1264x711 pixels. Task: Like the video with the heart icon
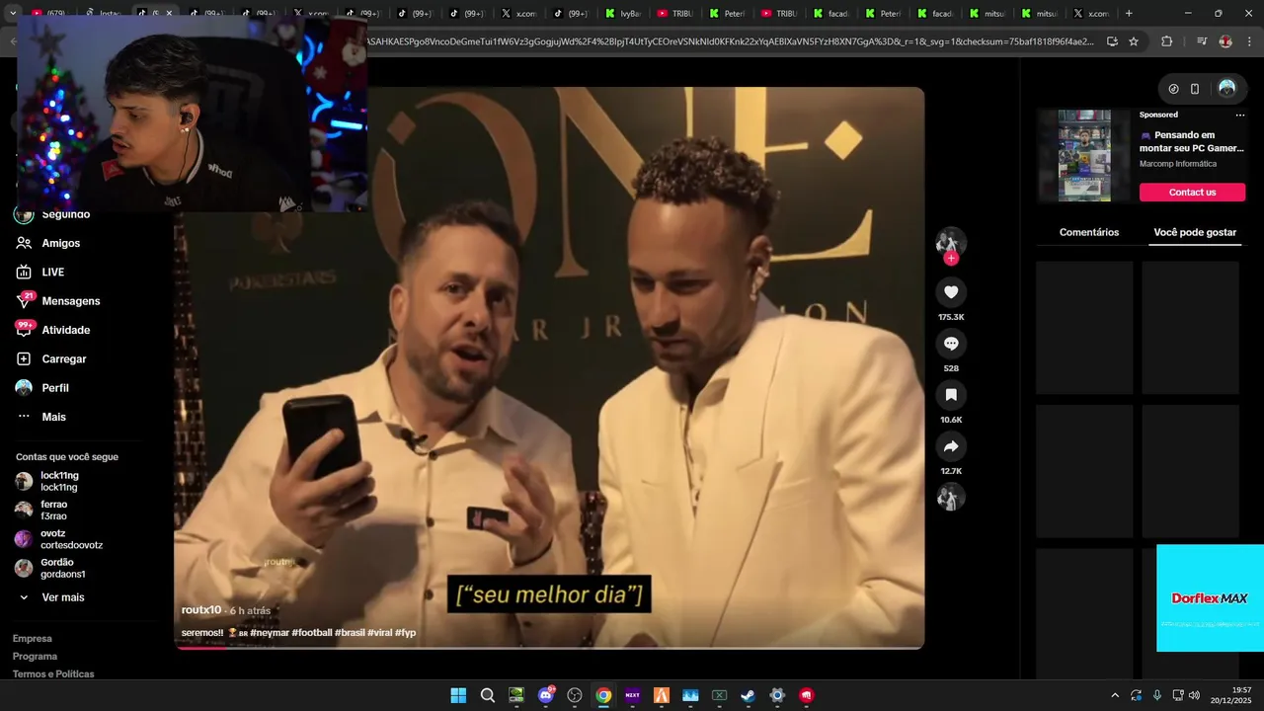click(951, 292)
